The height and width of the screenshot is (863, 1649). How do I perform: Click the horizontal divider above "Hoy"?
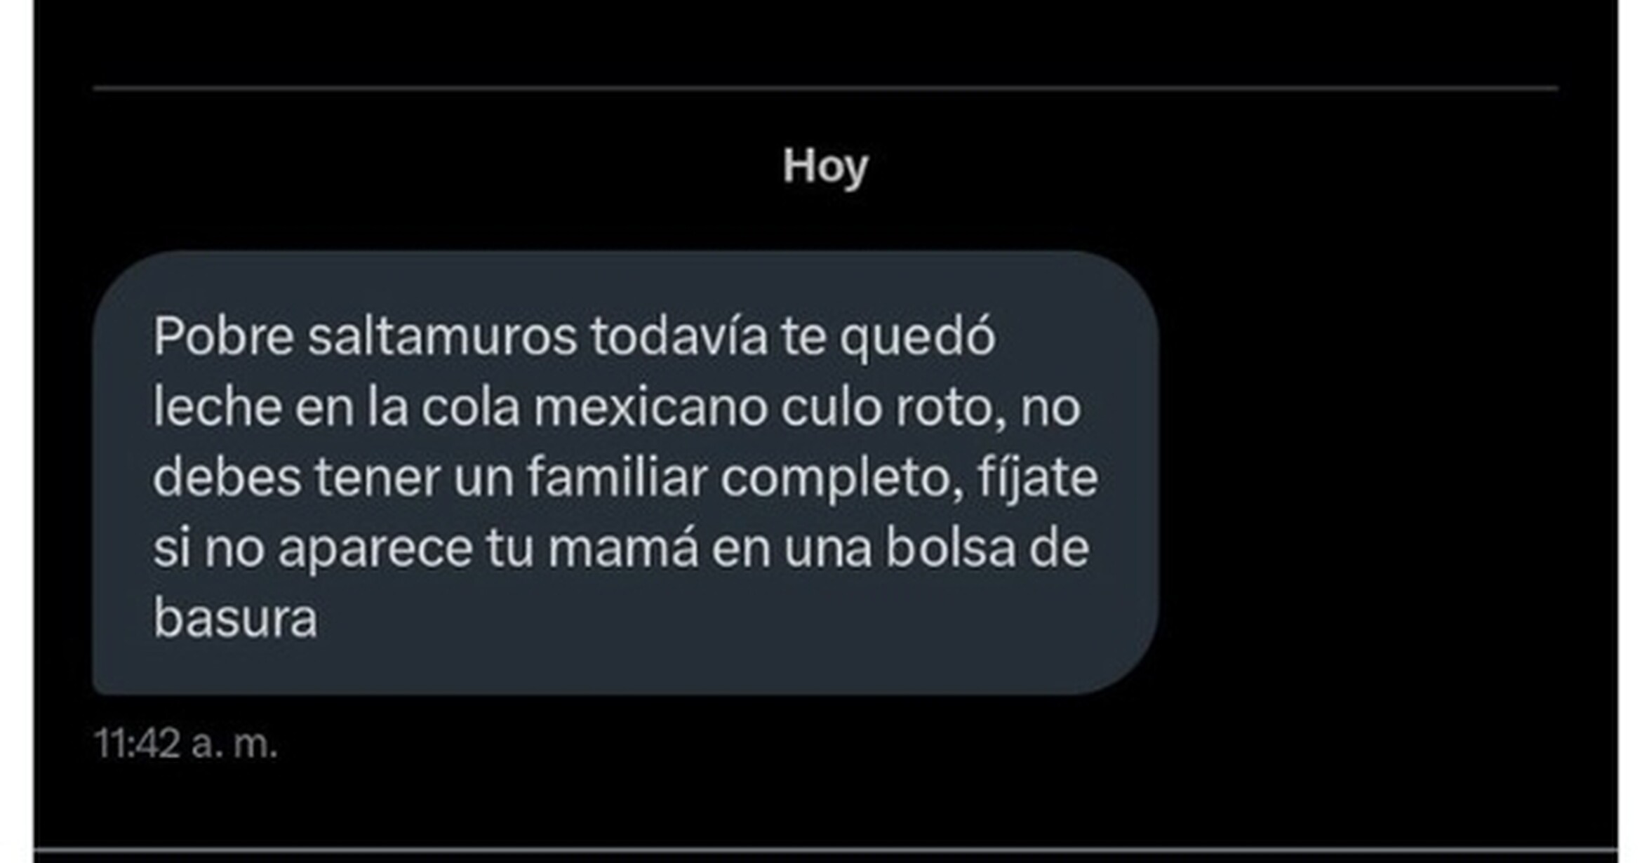(825, 88)
